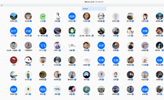Select the blue 飞飞 avatar circle
Viewport: 164px width, 100px height.
[x=43, y=46]
